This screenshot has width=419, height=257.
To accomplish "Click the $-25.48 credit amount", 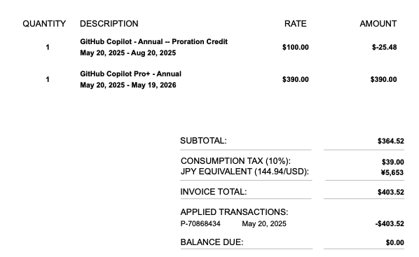I will coord(384,48).
